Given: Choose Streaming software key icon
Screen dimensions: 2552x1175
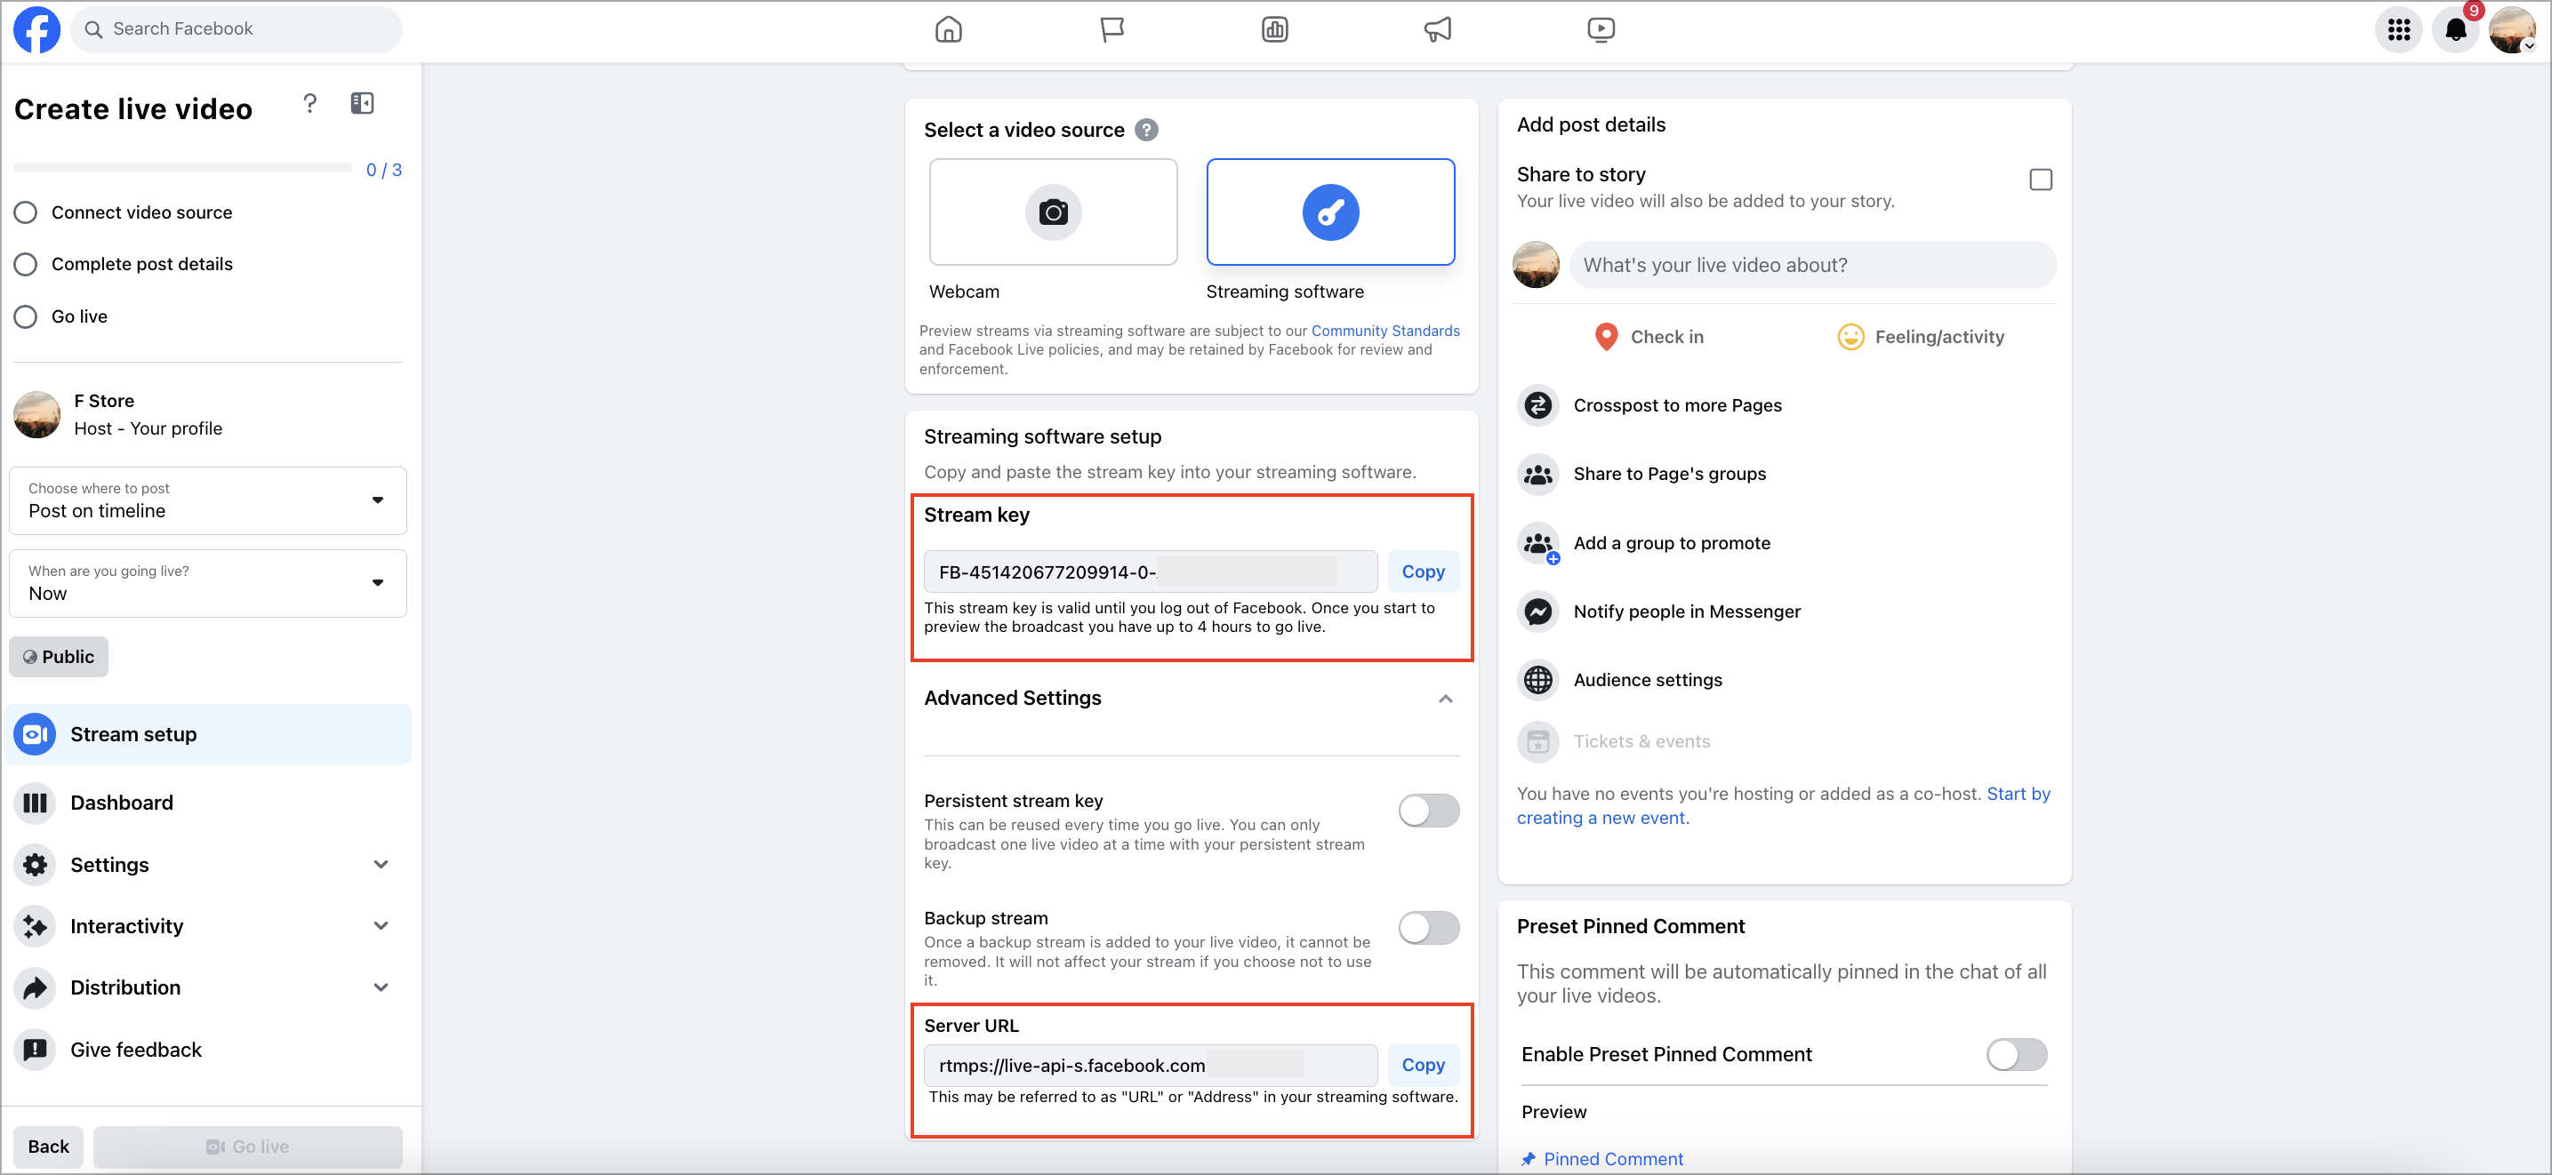Looking at the screenshot, I should 1330,212.
